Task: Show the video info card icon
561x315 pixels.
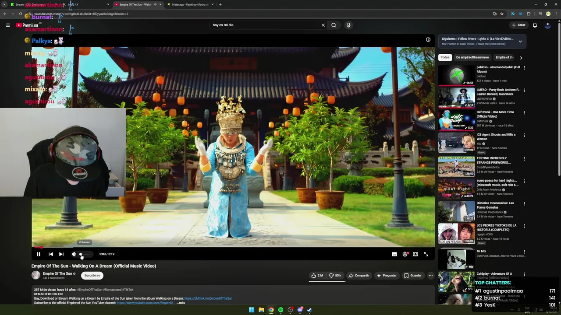Action: click(x=428, y=39)
